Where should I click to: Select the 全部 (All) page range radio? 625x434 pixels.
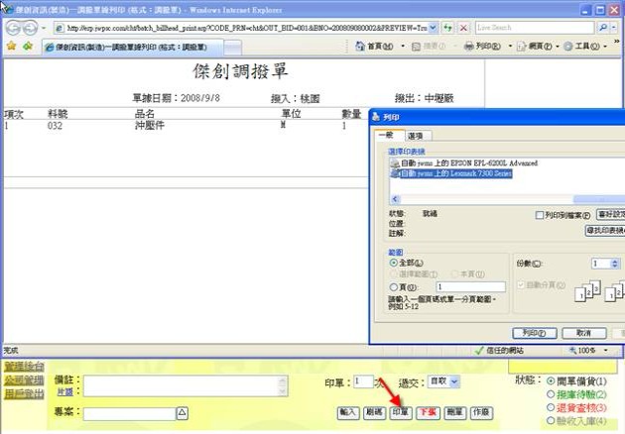(x=394, y=263)
